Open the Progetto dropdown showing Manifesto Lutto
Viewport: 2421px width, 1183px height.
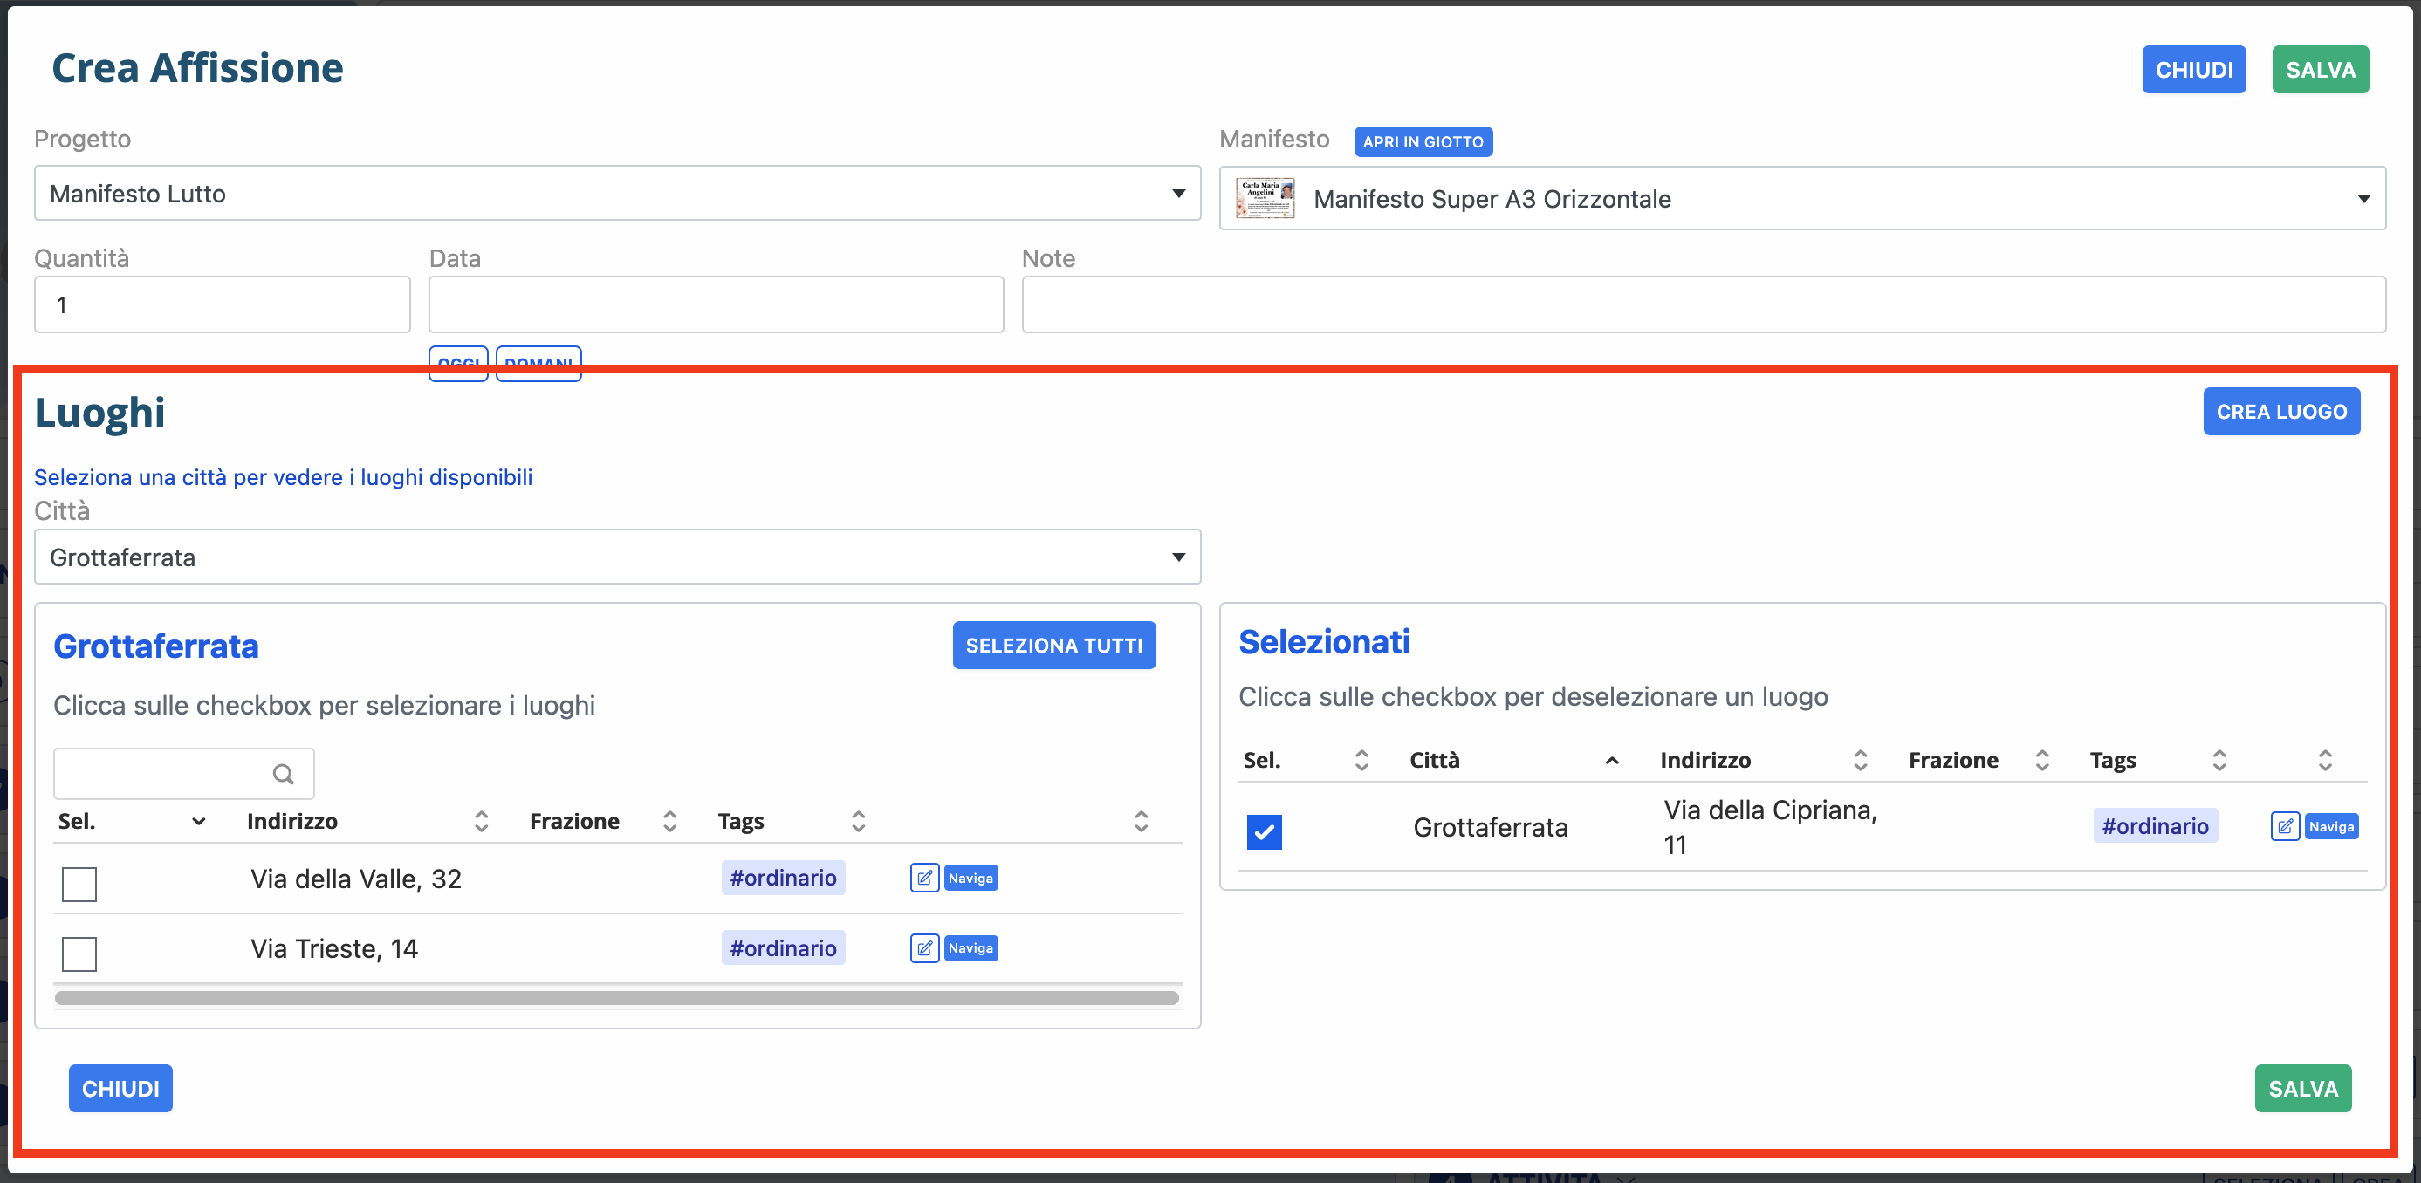616,194
